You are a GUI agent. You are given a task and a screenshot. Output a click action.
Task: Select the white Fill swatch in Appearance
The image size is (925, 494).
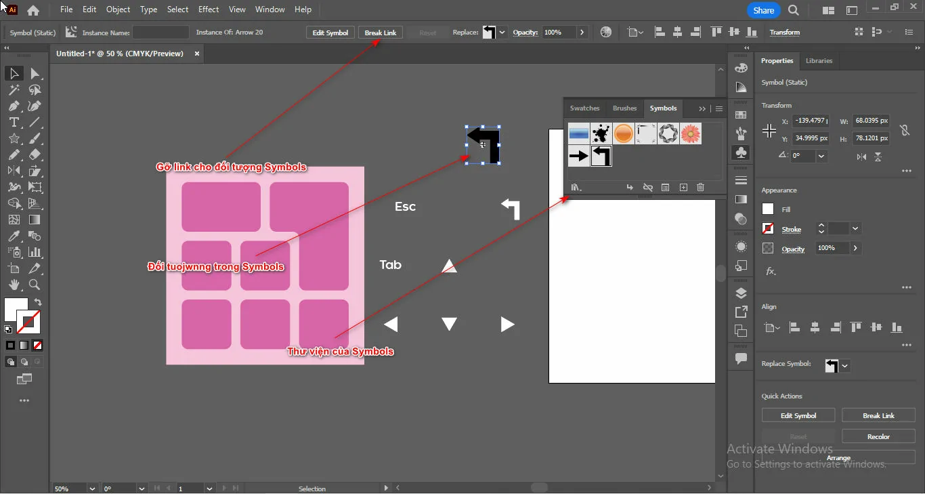coord(767,209)
